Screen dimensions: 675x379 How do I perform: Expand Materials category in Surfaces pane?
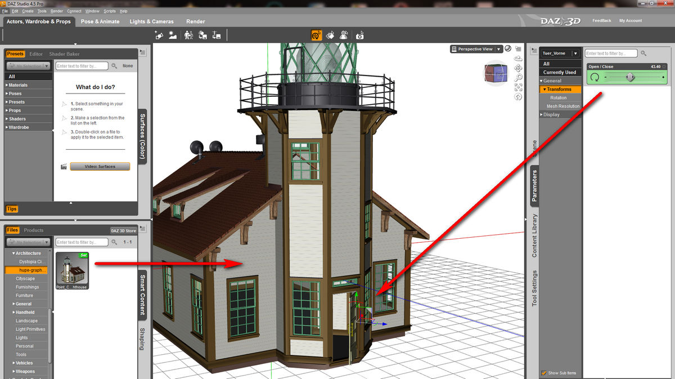click(7, 86)
